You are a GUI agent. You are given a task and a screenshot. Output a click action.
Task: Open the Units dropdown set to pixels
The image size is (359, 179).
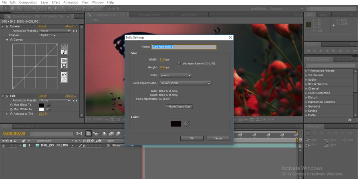(x=175, y=75)
